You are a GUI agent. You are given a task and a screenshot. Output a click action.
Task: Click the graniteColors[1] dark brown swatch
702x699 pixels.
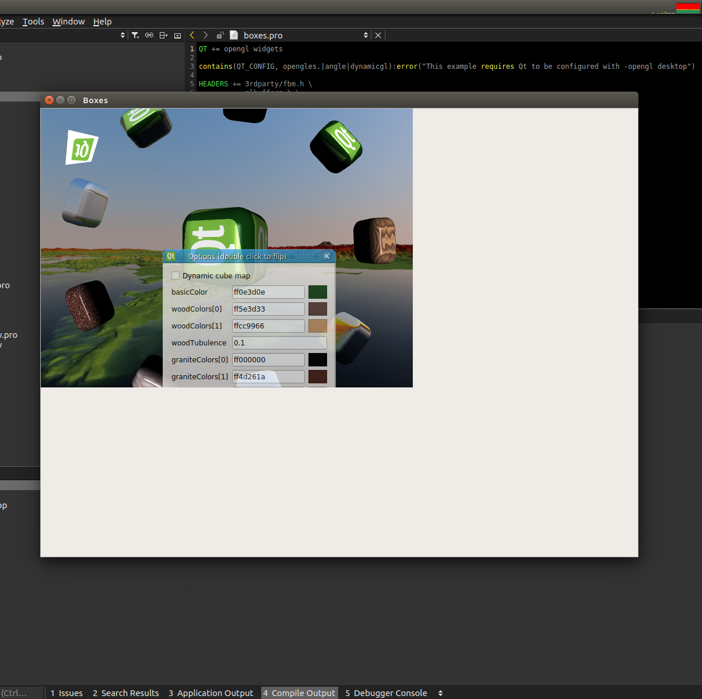pyautogui.click(x=318, y=376)
